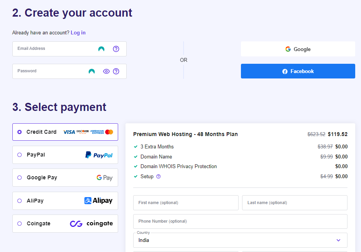
Task: Click the Log in link
Action: pyautogui.click(x=78, y=33)
